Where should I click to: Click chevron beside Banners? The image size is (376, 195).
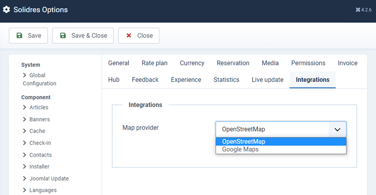[x=25, y=119]
